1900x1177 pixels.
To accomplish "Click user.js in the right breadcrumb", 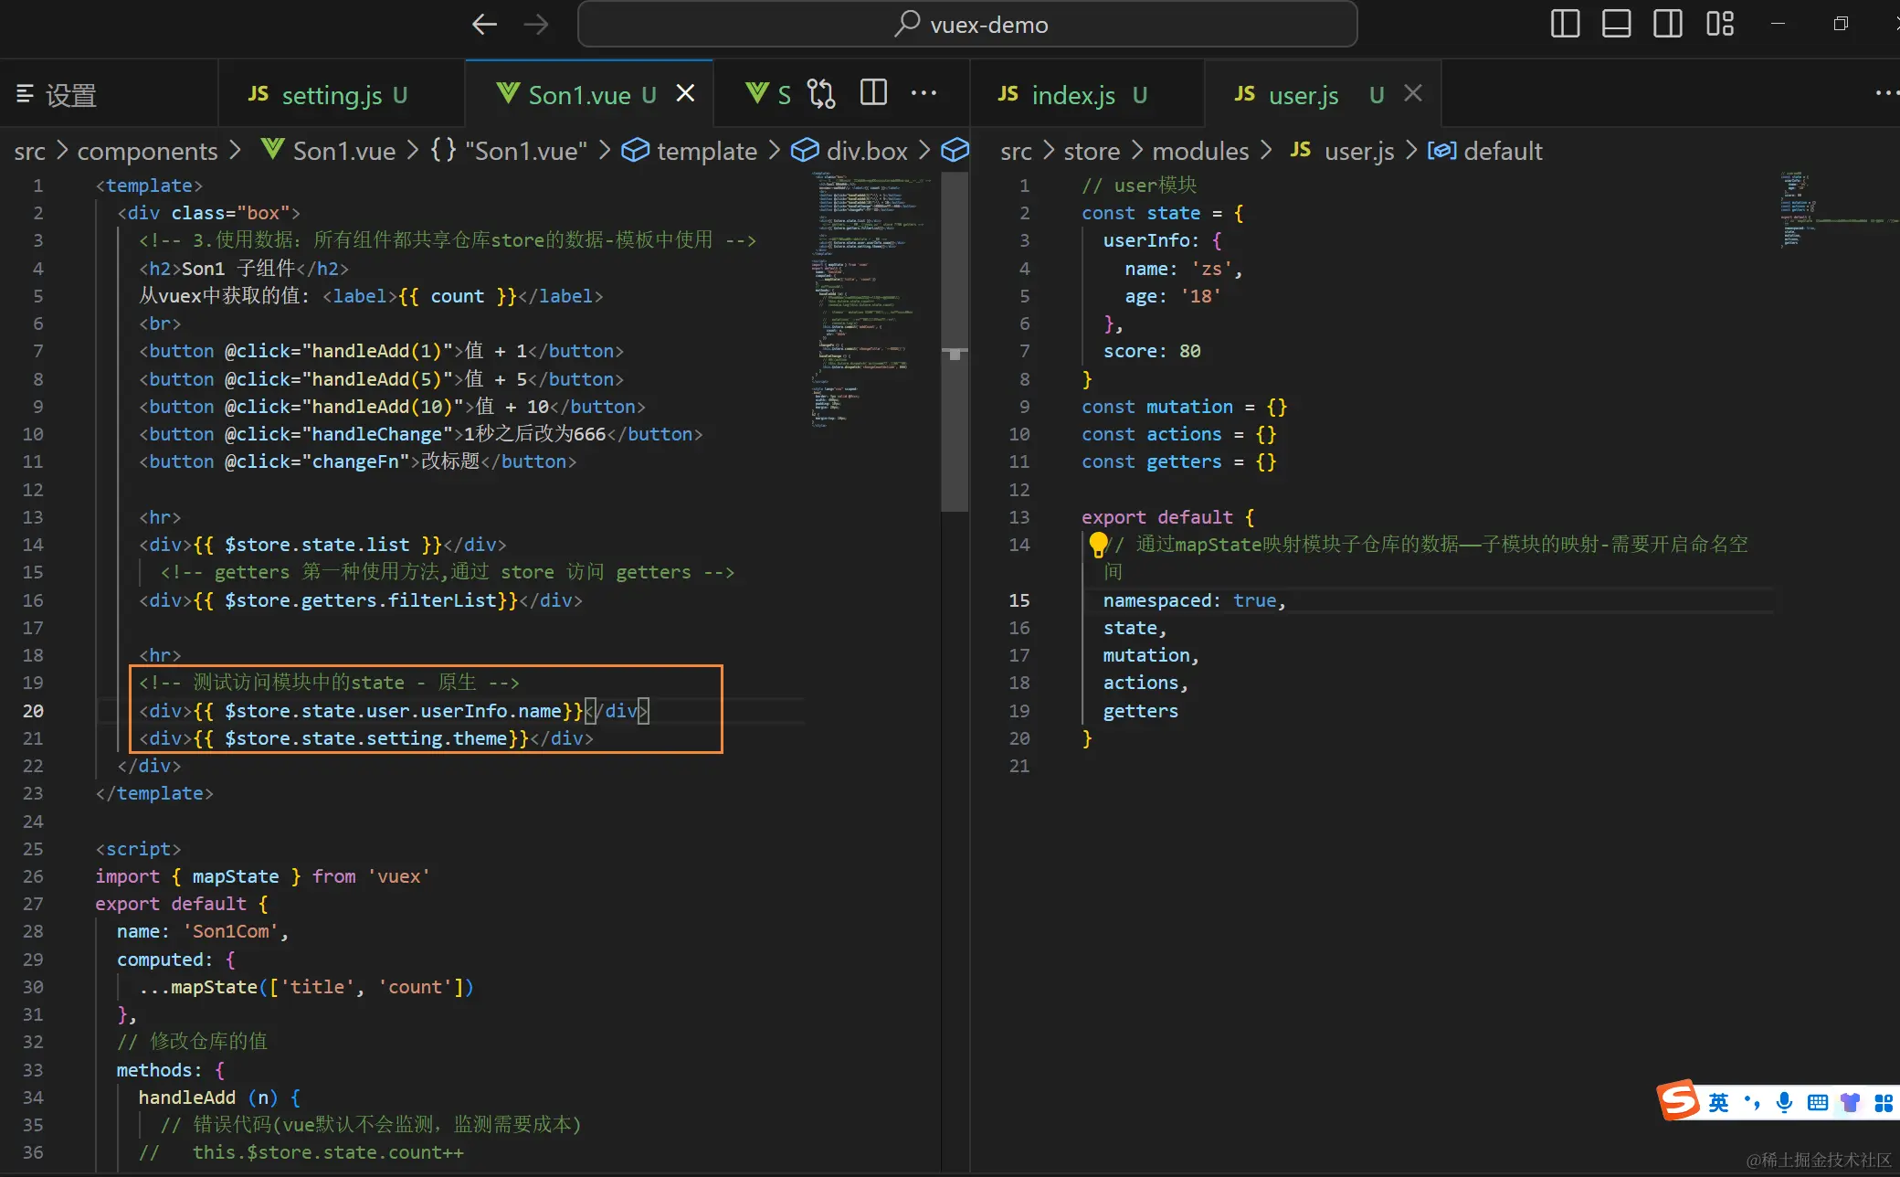I will tap(1359, 151).
